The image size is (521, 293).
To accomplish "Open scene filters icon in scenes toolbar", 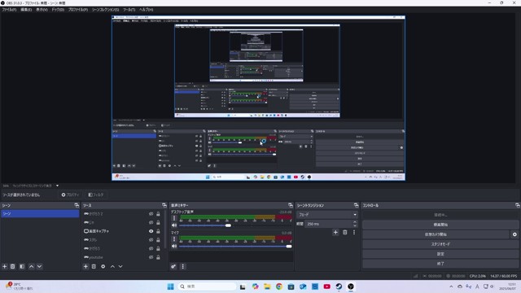I will 22,266.
